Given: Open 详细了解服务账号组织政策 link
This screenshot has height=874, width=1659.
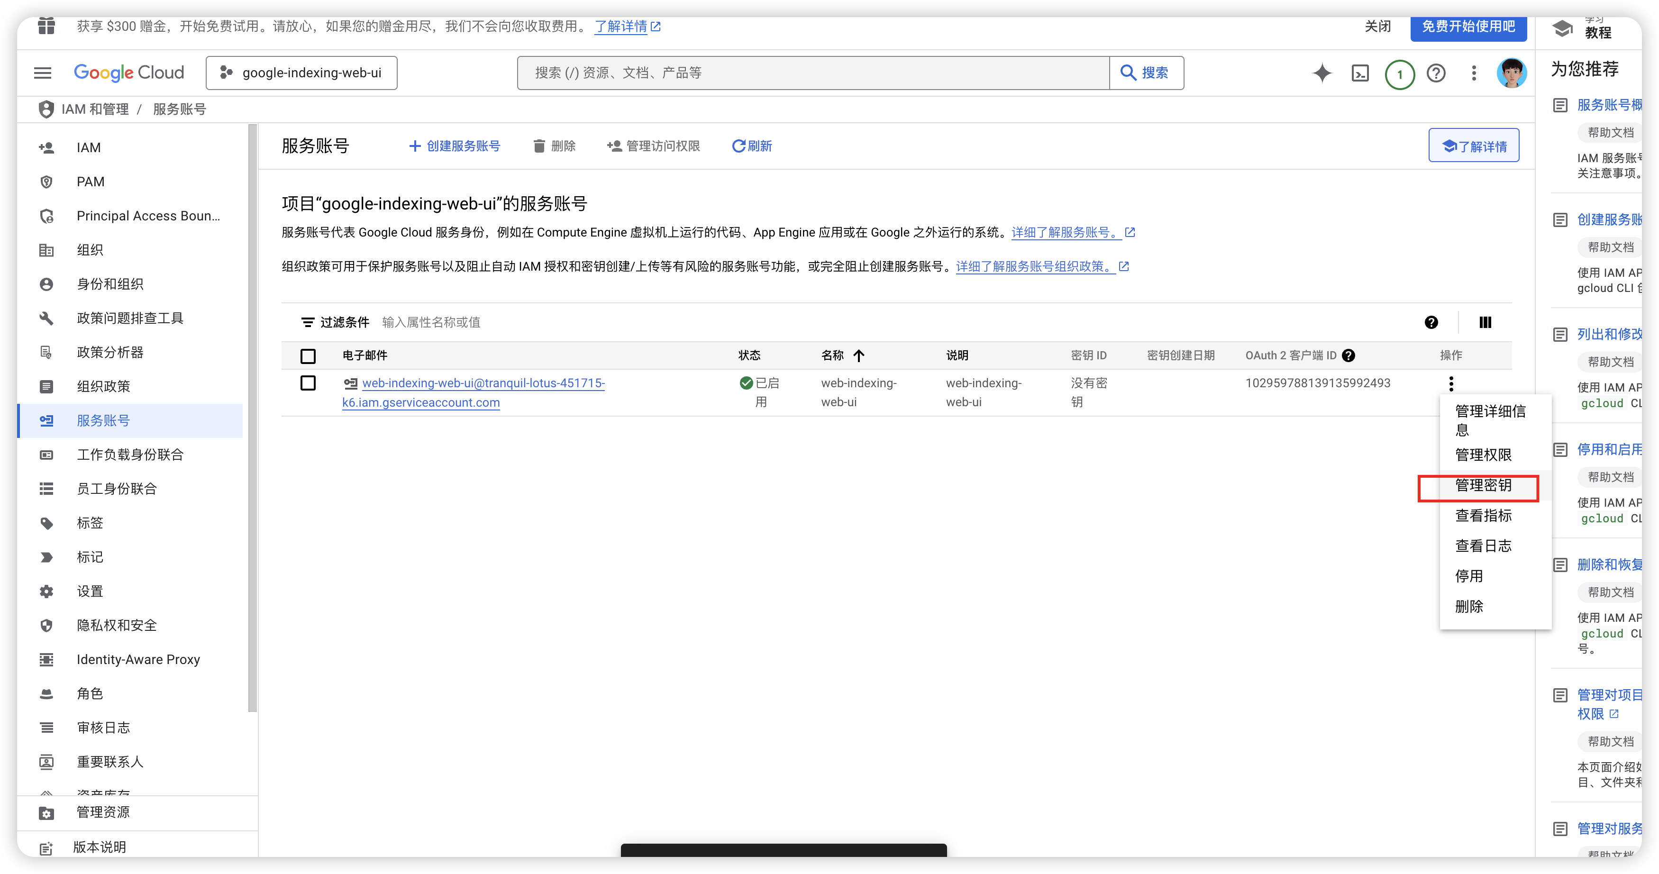Looking at the screenshot, I should [1042, 267].
